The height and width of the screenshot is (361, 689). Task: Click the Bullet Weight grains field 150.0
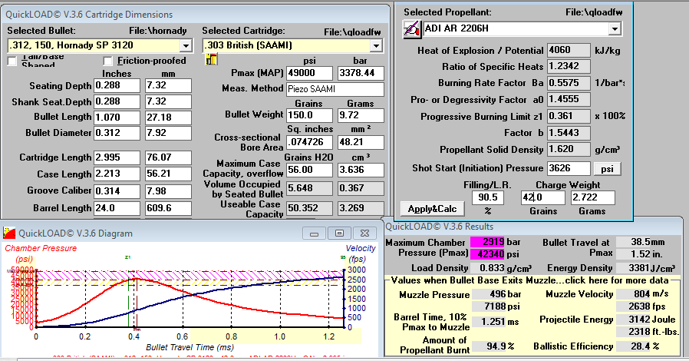tap(309, 116)
